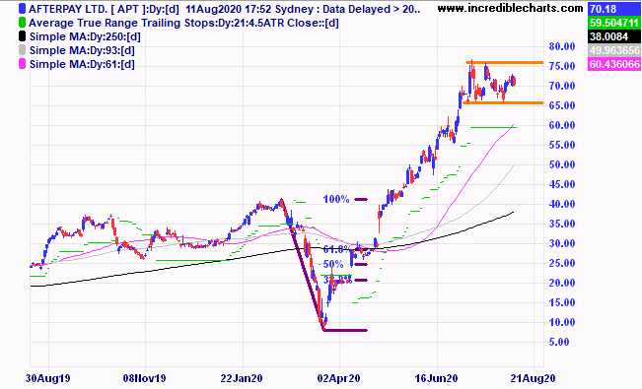Screen dimensions: 642x389
Task: Click the 02Apr20 date axis label
Action: point(338,378)
